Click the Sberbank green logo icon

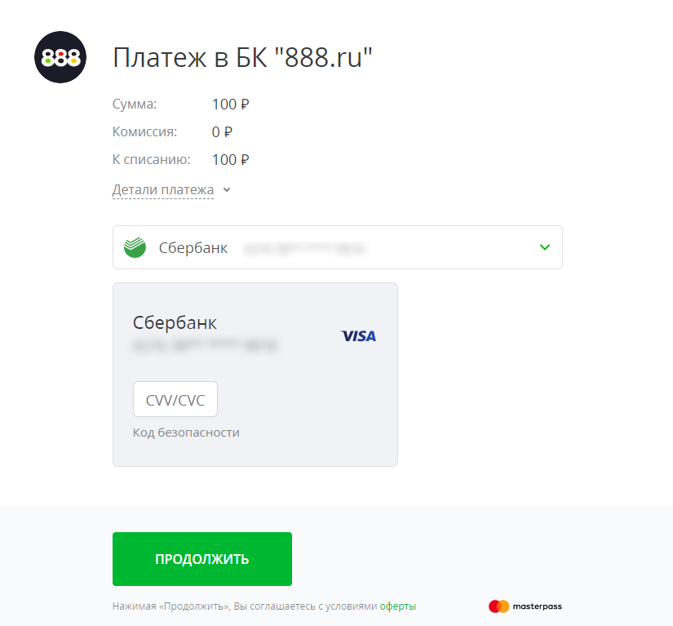(135, 247)
